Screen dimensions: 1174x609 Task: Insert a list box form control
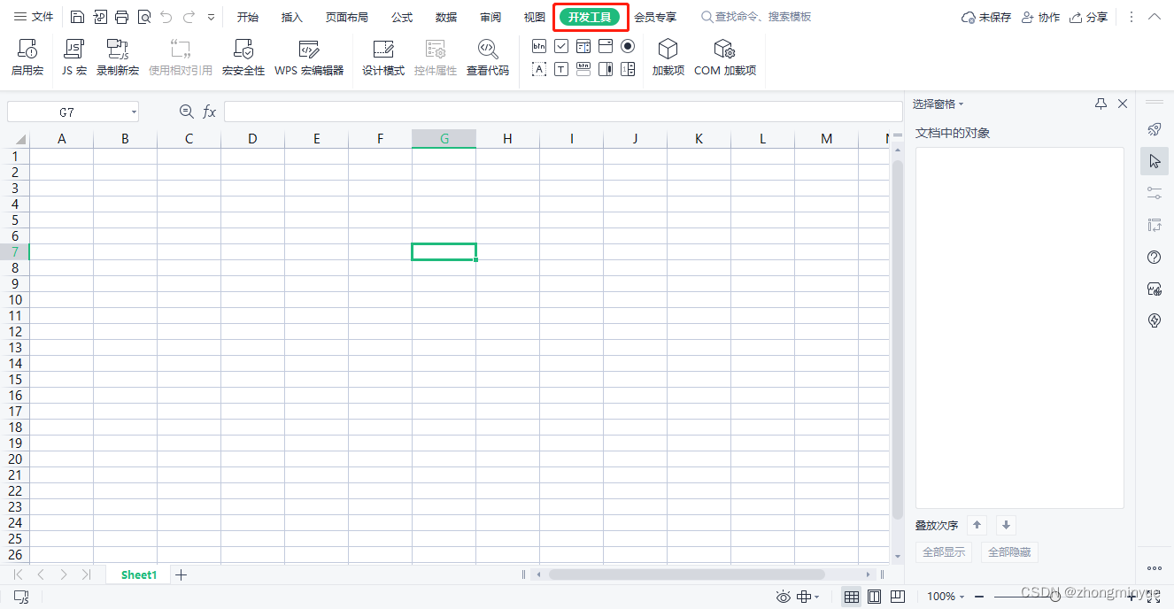click(x=583, y=46)
